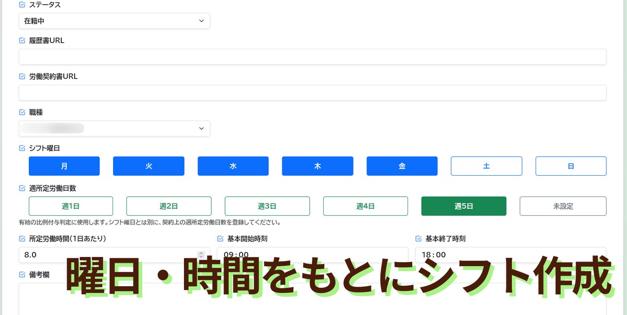The width and height of the screenshot is (627, 315).
Task: Select 未設定 for weekly working days
Action: click(x=563, y=206)
